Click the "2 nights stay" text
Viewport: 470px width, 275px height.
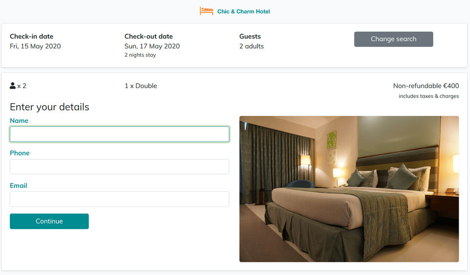click(x=140, y=55)
